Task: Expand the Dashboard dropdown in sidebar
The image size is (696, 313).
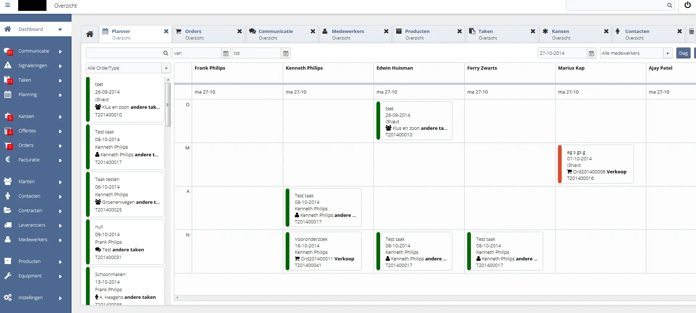Action: (x=60, y=29)
